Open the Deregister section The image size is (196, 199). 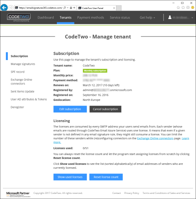coord(17,107)
